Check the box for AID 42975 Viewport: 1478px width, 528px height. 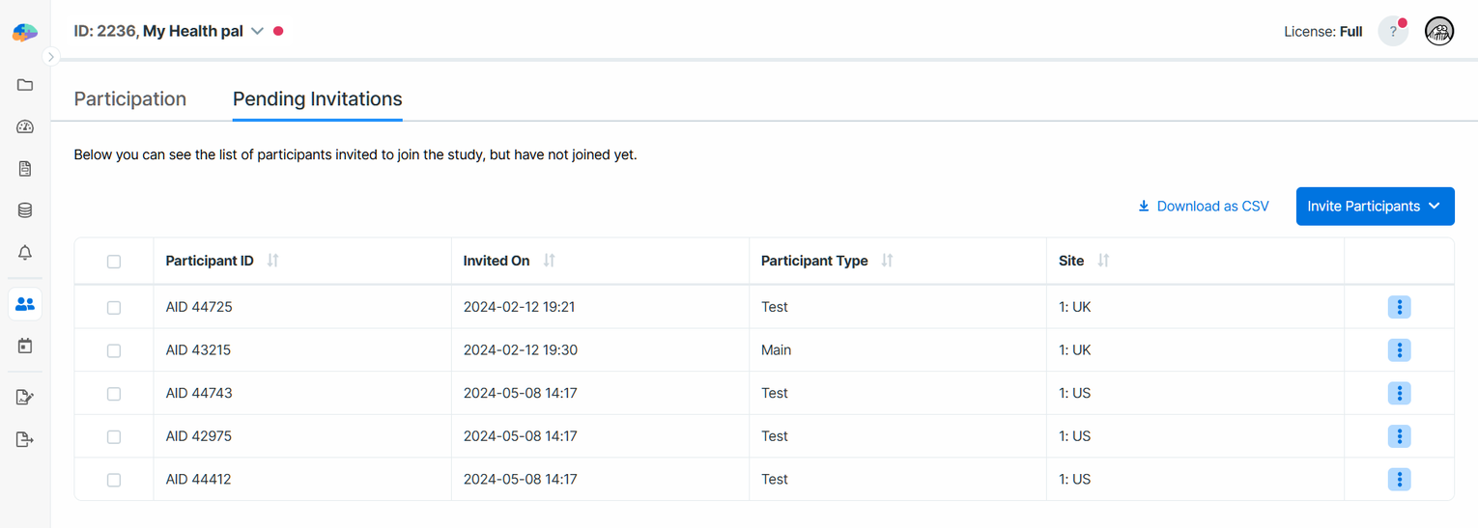[114, 436]
